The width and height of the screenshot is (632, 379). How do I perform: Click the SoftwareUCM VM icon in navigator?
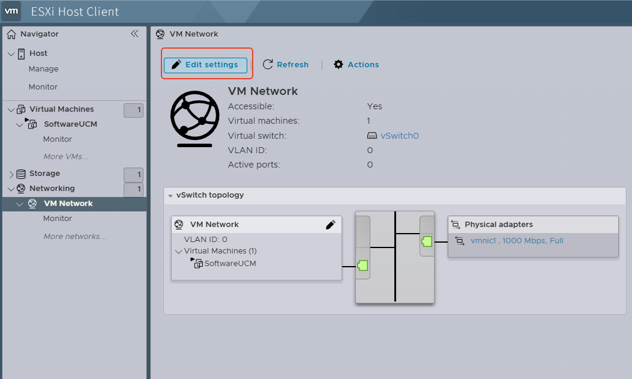click(31, 123)
